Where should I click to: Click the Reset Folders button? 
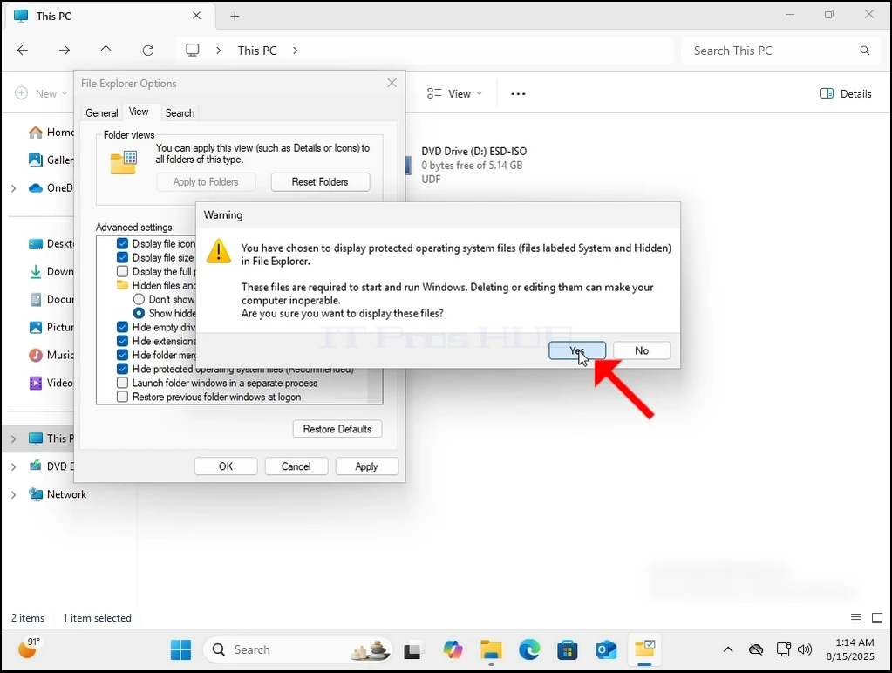point(320,182)
